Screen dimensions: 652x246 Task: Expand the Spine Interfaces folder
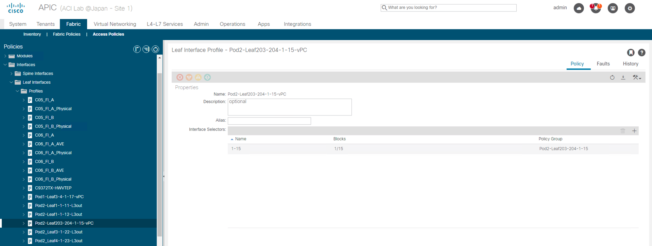[11, 74]
